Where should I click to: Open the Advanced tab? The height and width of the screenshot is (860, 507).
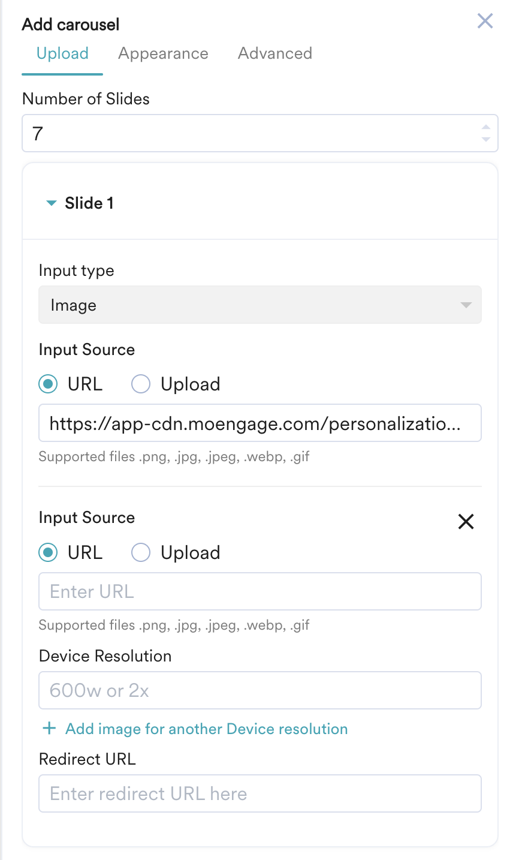[275, 53]
